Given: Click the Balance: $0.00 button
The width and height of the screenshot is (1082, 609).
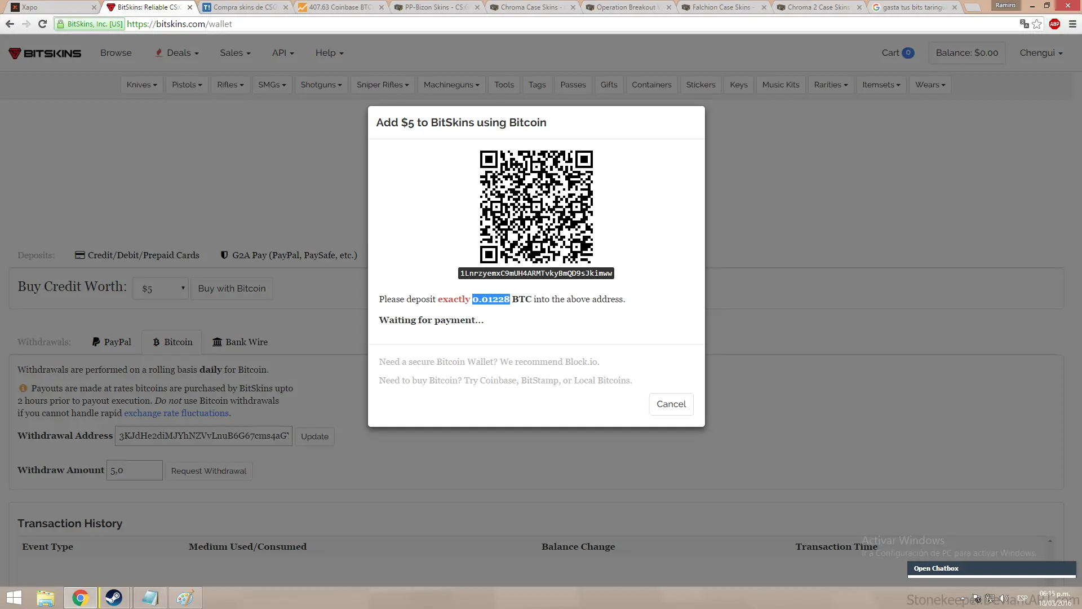Looking at the screenshot, I should tap(967, 53).
